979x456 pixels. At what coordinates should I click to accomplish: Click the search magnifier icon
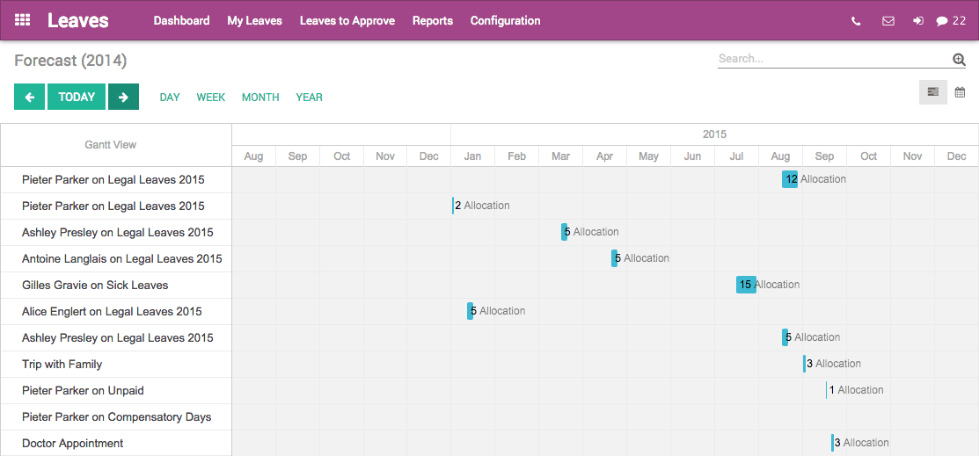pos(959,59)
